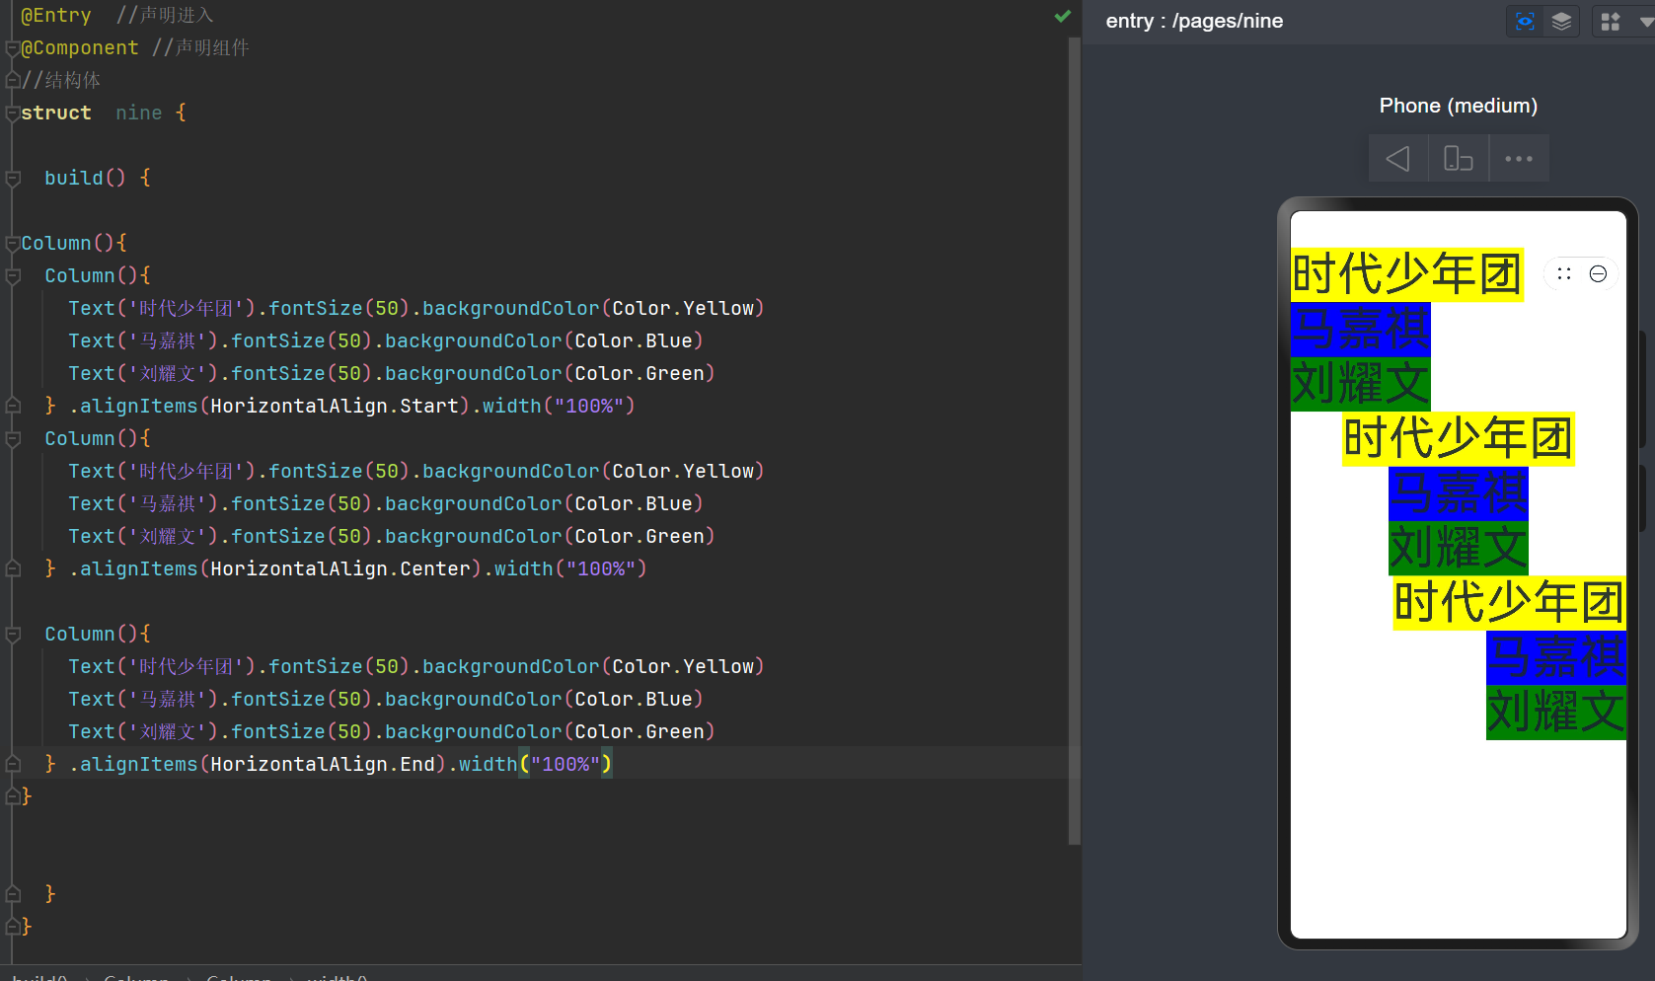Click the circled minus icon in phone preview
The image size is (1655, 981).
pyautogui.click(x=1598, y=273)
